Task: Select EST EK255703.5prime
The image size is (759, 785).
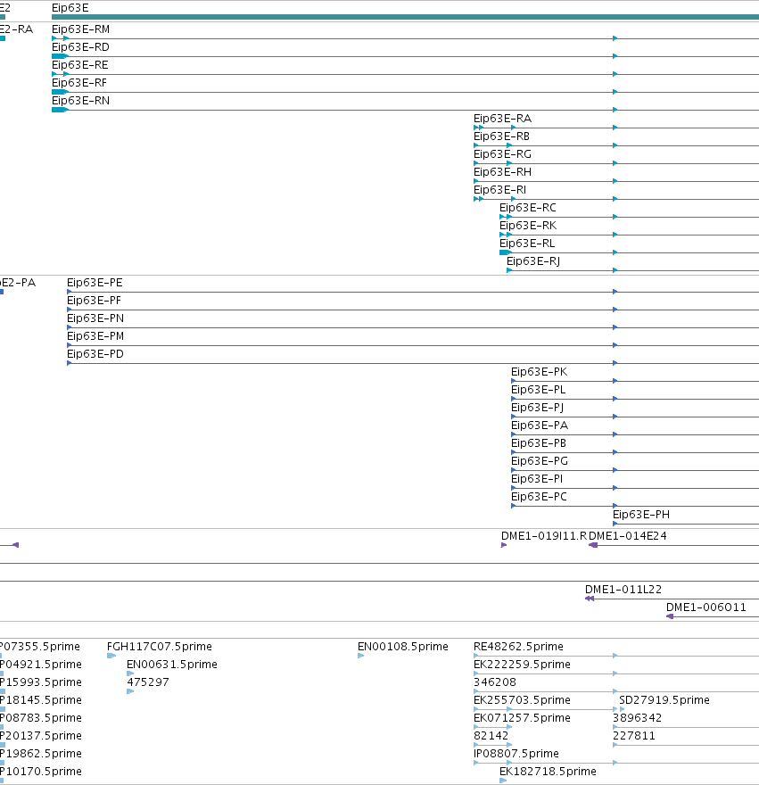Action: pos(522,700)
